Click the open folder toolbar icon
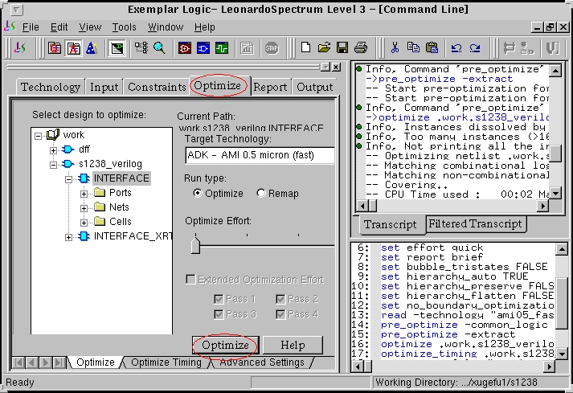573x393 pixels. click(324, 47)
